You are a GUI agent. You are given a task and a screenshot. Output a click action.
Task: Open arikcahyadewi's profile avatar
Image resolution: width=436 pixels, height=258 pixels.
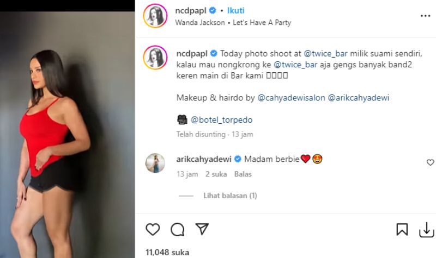tap(155, 163)
